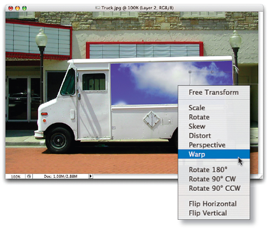Viewport: 270px width, 230px height.
Task: Open the status bar arrow popup menu
Action: [x=91, y=176]
